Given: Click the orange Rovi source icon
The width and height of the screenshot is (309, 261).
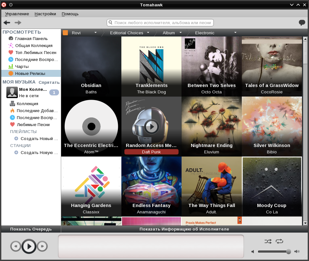Looking at the screenshot, I should 65,33.
